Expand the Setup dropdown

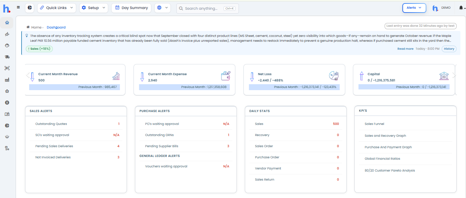pos(94,8)
